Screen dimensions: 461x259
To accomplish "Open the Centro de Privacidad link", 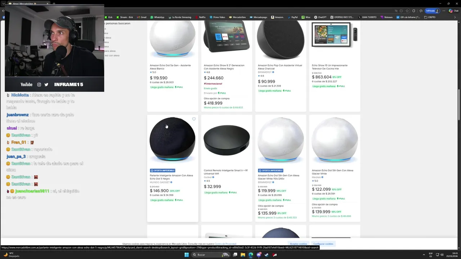I will [225, 244].
